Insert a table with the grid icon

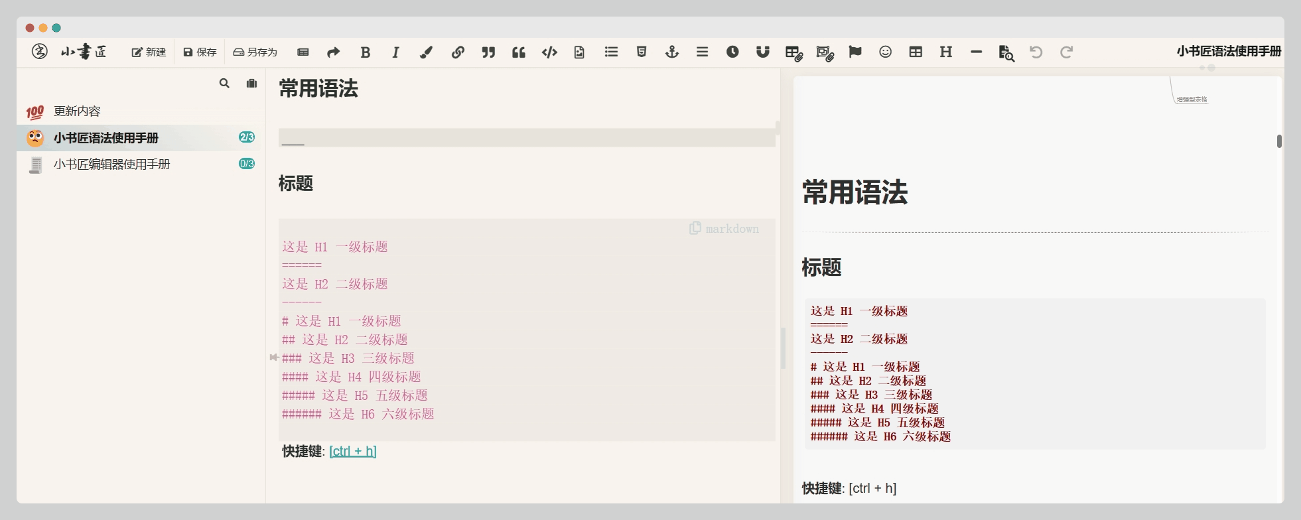[916, 52]
